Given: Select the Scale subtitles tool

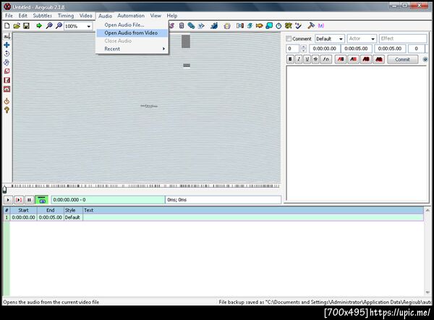Looking at the screenshot, I should point(7,72).
